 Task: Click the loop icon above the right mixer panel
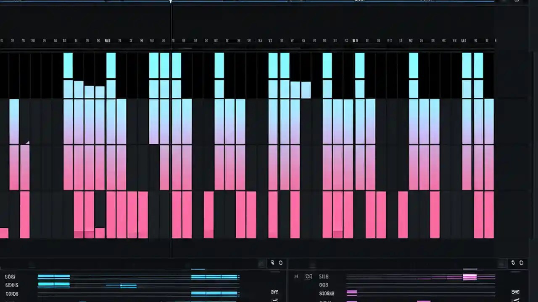513,263
